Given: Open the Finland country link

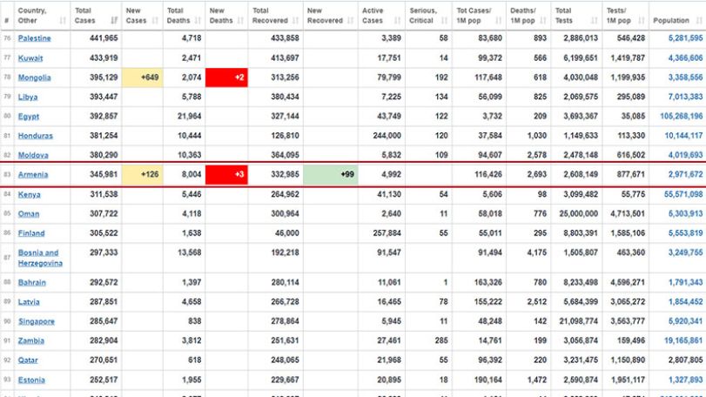Looking at the screenshot, I should coord(31,233).
